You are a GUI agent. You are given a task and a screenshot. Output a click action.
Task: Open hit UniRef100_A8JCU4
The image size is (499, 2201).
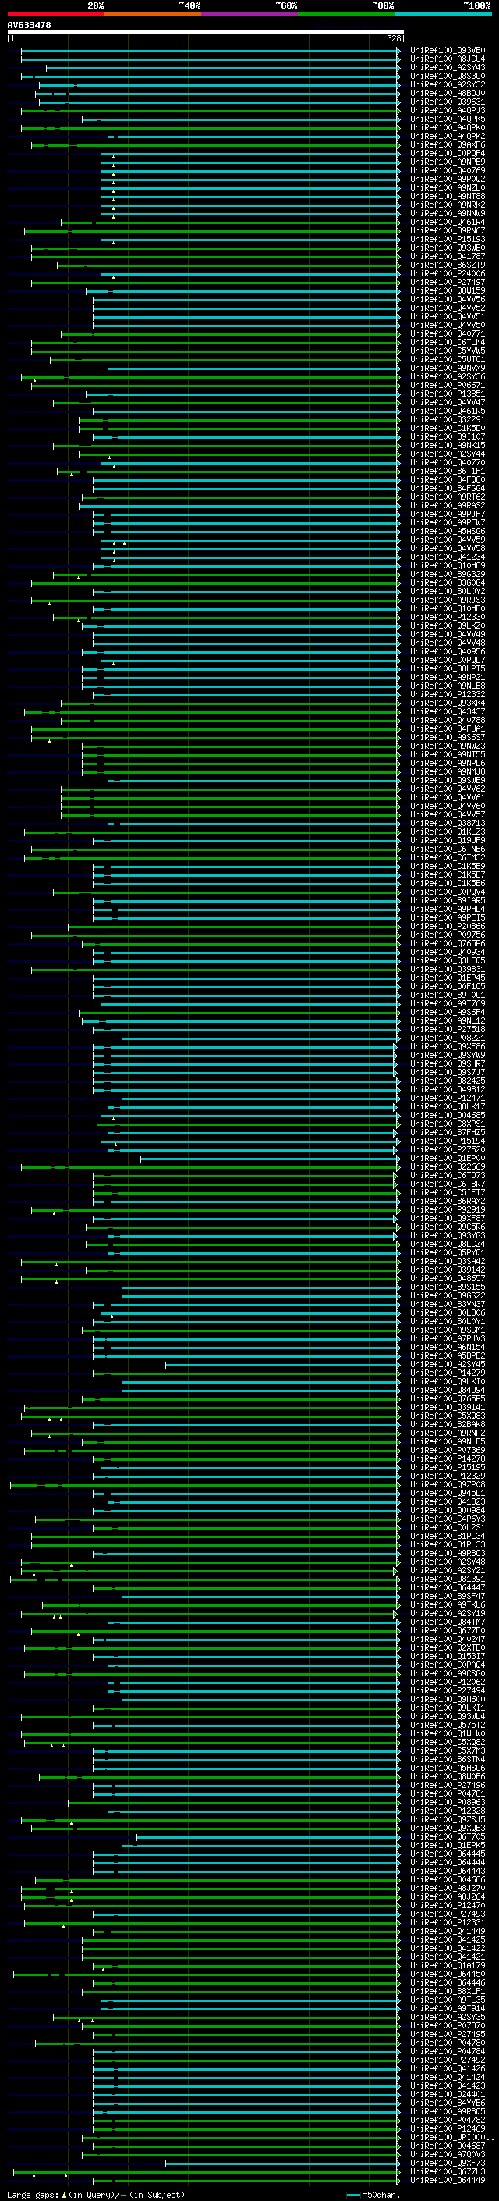point(448,59)
